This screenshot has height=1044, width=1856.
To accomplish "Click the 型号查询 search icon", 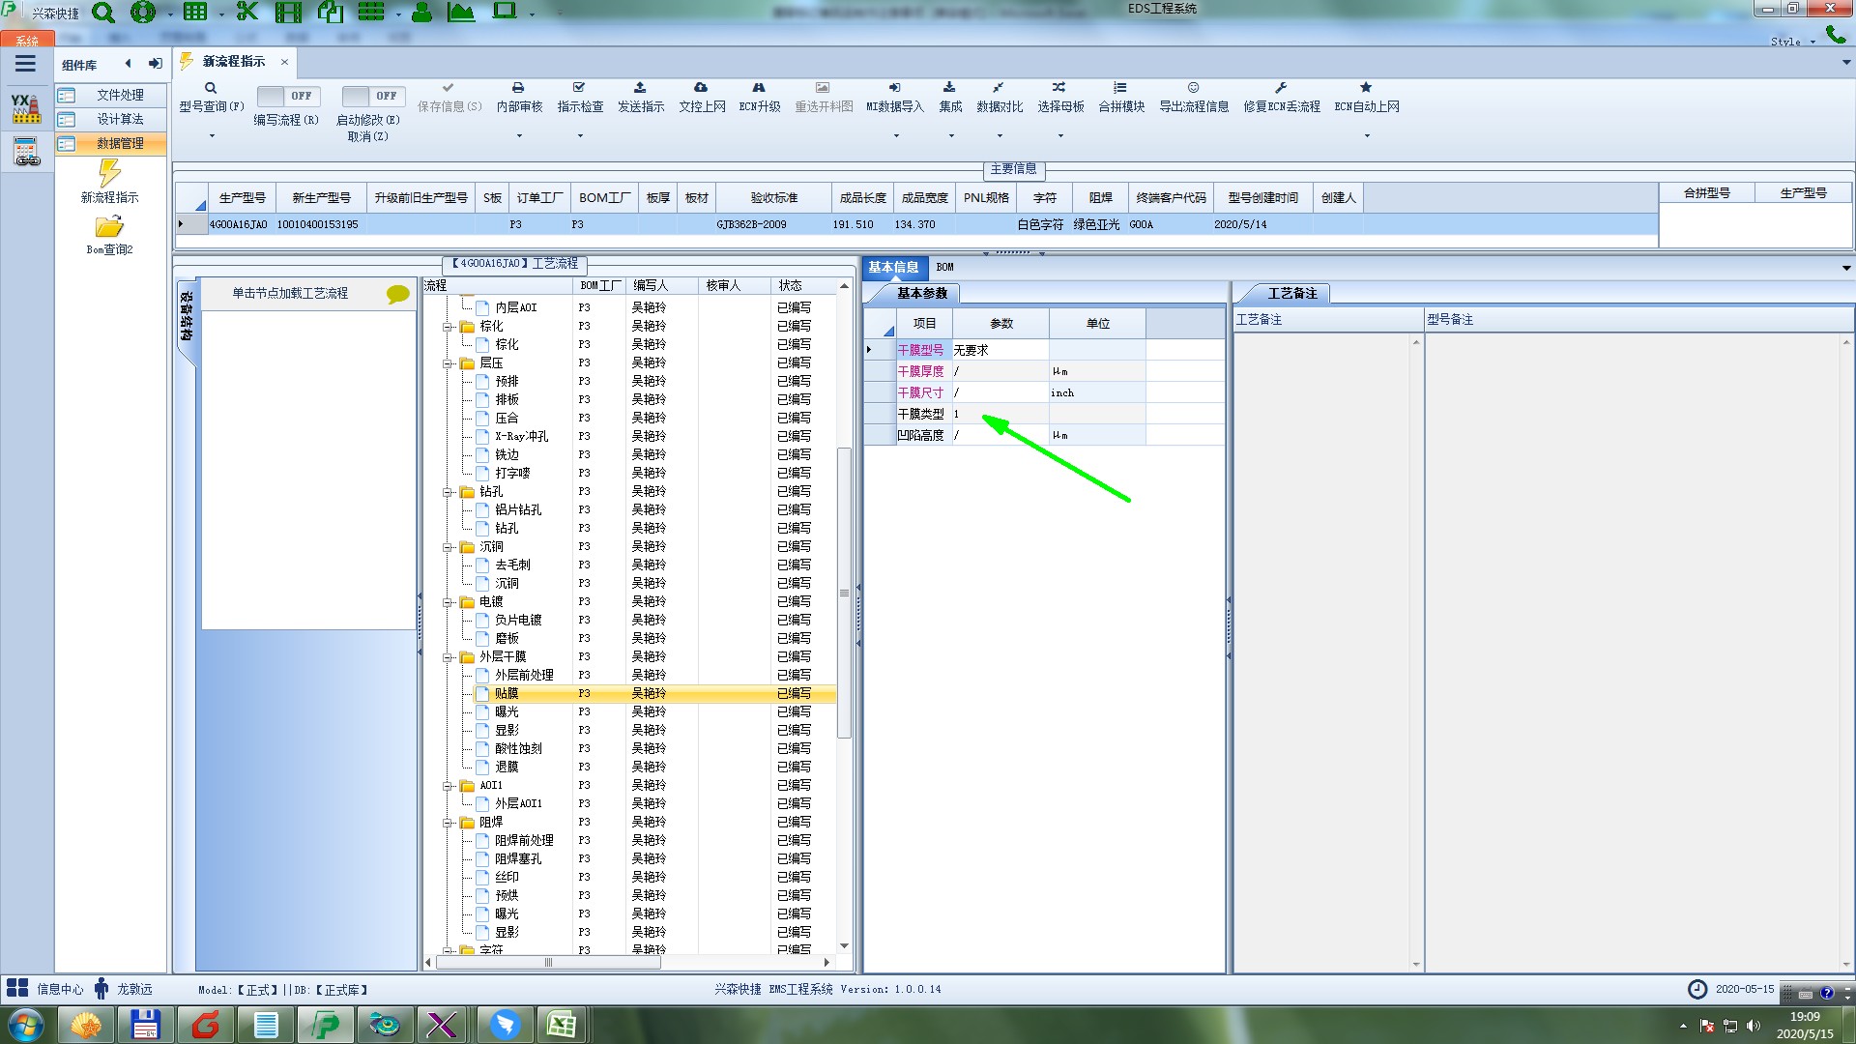I will [211, 88].
